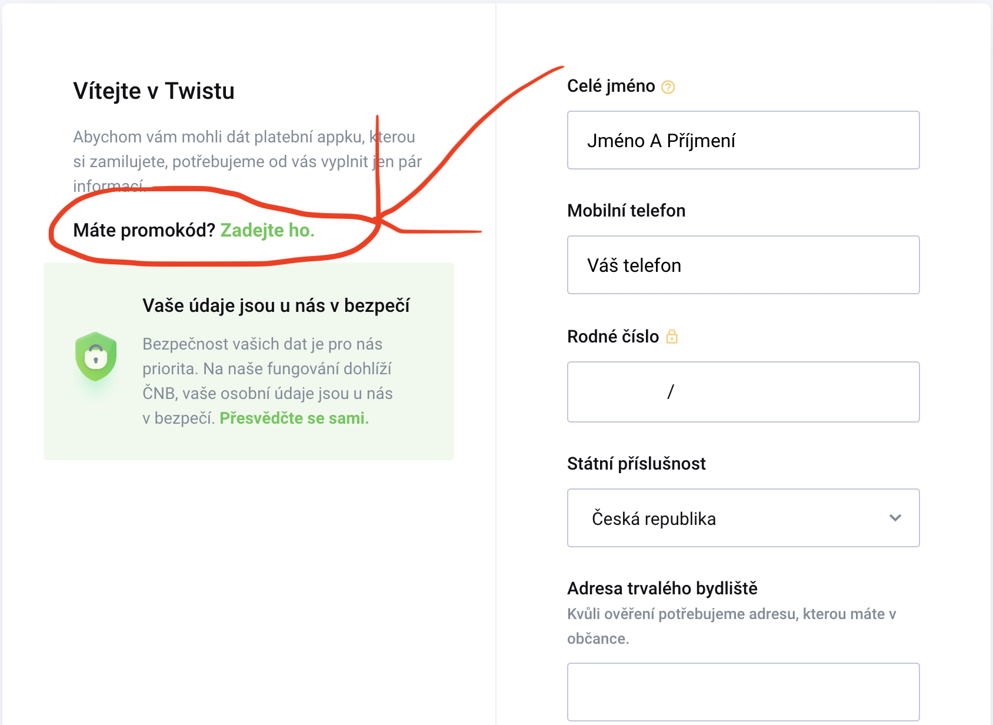Click into the 'Váš telefon' phone field
The height and width of the screenshot is (725, 993).
(743, 265)
